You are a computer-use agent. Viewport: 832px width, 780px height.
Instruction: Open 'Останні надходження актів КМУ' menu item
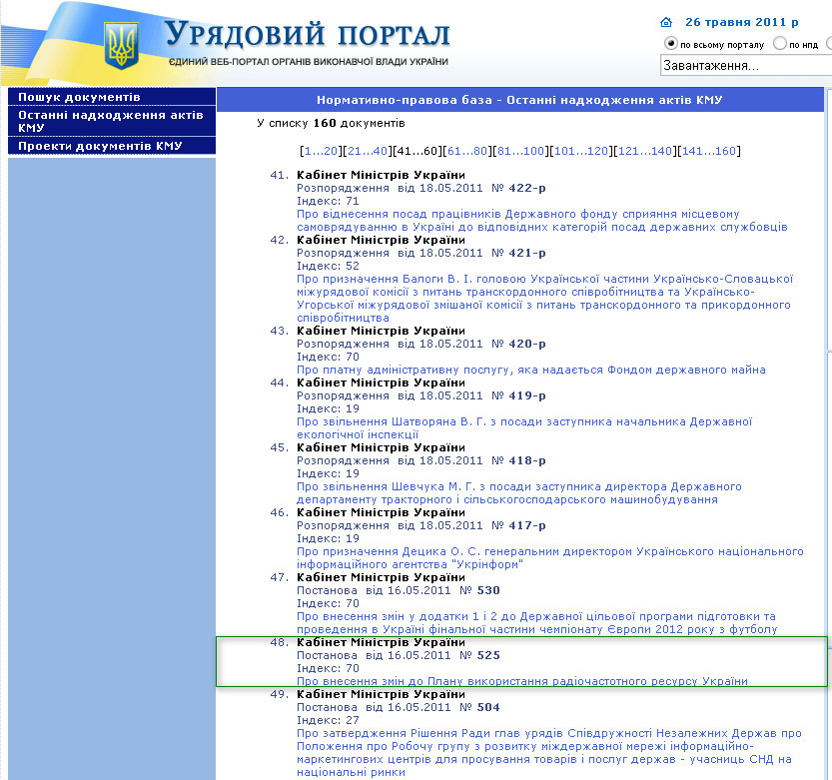(x=112, y=121)
